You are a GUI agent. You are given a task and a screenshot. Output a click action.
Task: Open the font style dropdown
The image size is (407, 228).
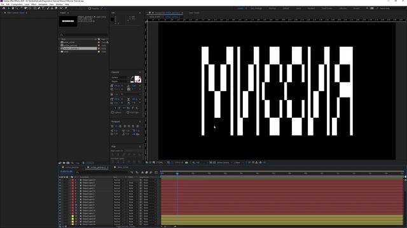click(120, 81)
